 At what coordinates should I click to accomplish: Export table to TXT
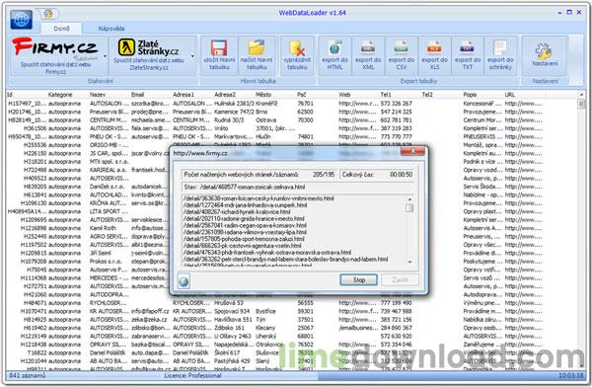[x=468, y=55]
